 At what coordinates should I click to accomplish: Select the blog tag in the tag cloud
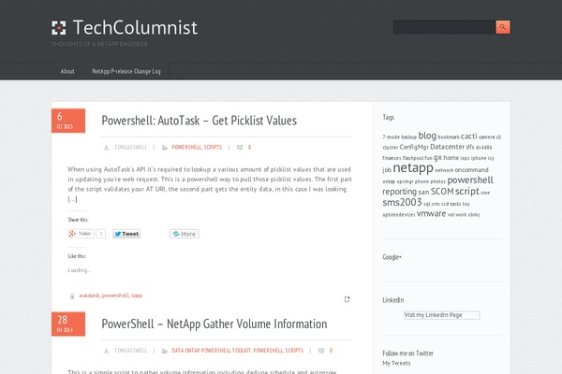[427, 136]
